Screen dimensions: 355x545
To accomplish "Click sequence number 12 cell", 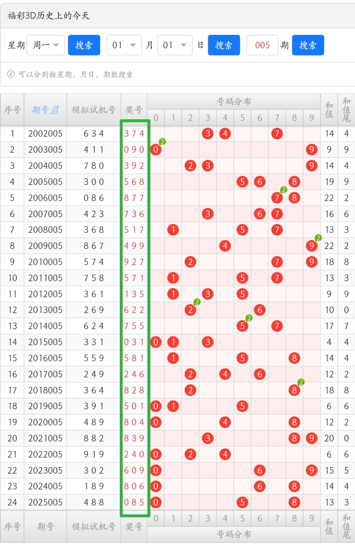I will pyautogui.click(x=12, y=310).
